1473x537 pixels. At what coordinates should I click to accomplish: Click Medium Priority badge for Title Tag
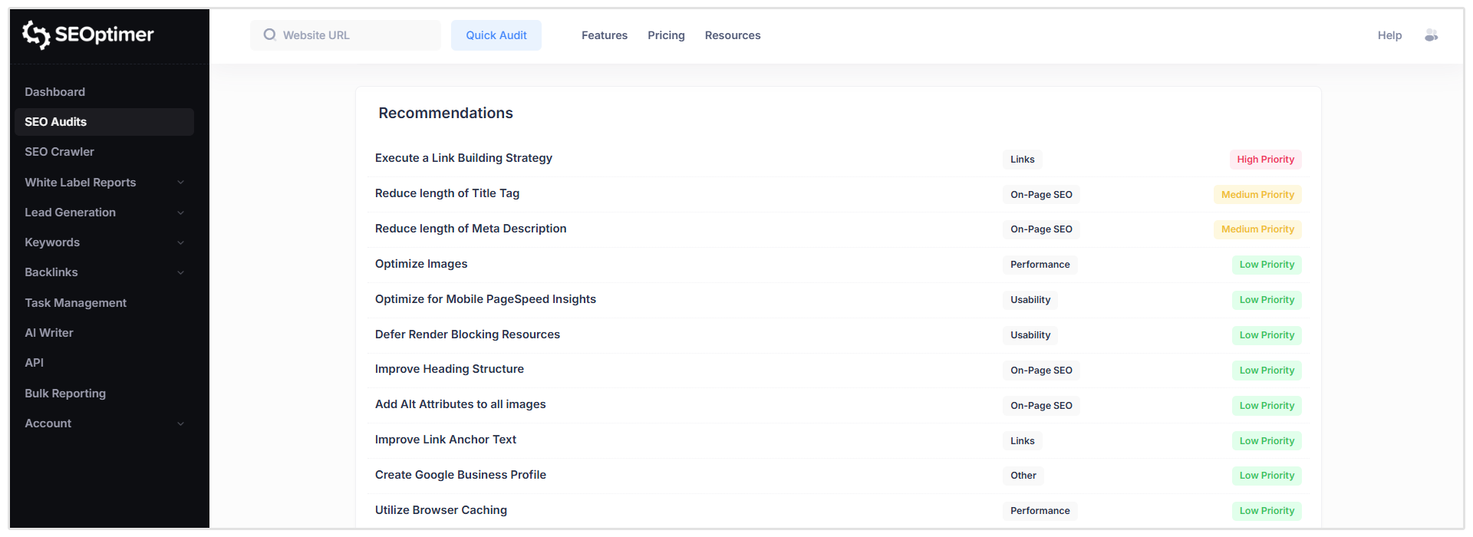[x=1257, y=195]
